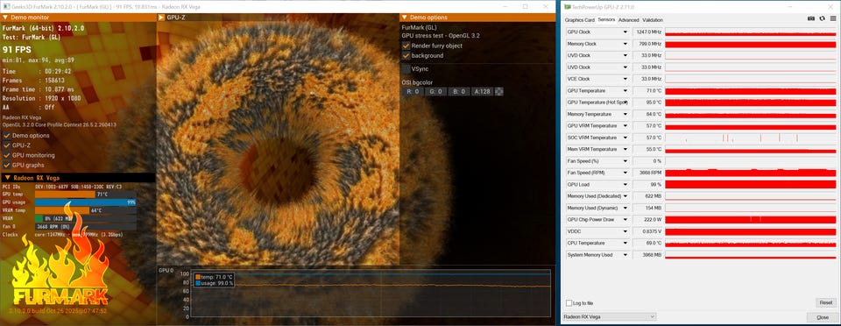841x326 pixels.
Task: Click the B: 0 color field
Action: pos(458,92)
